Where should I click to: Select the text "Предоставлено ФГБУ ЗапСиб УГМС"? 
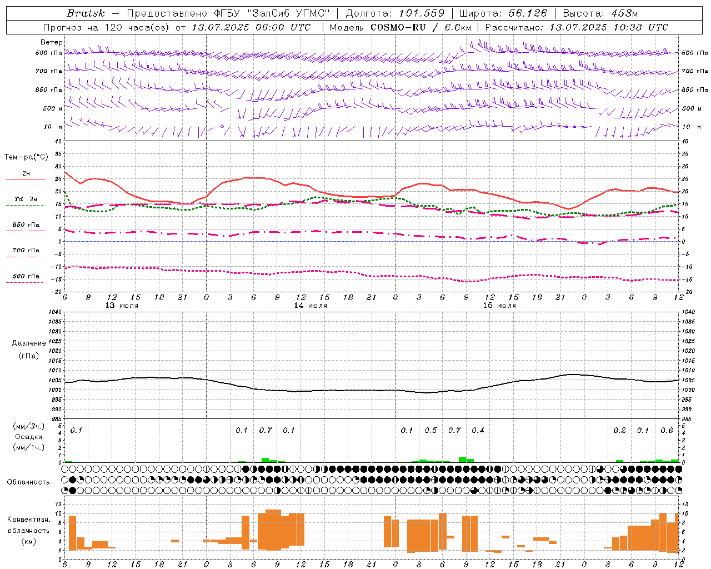(x=229, y=13)
